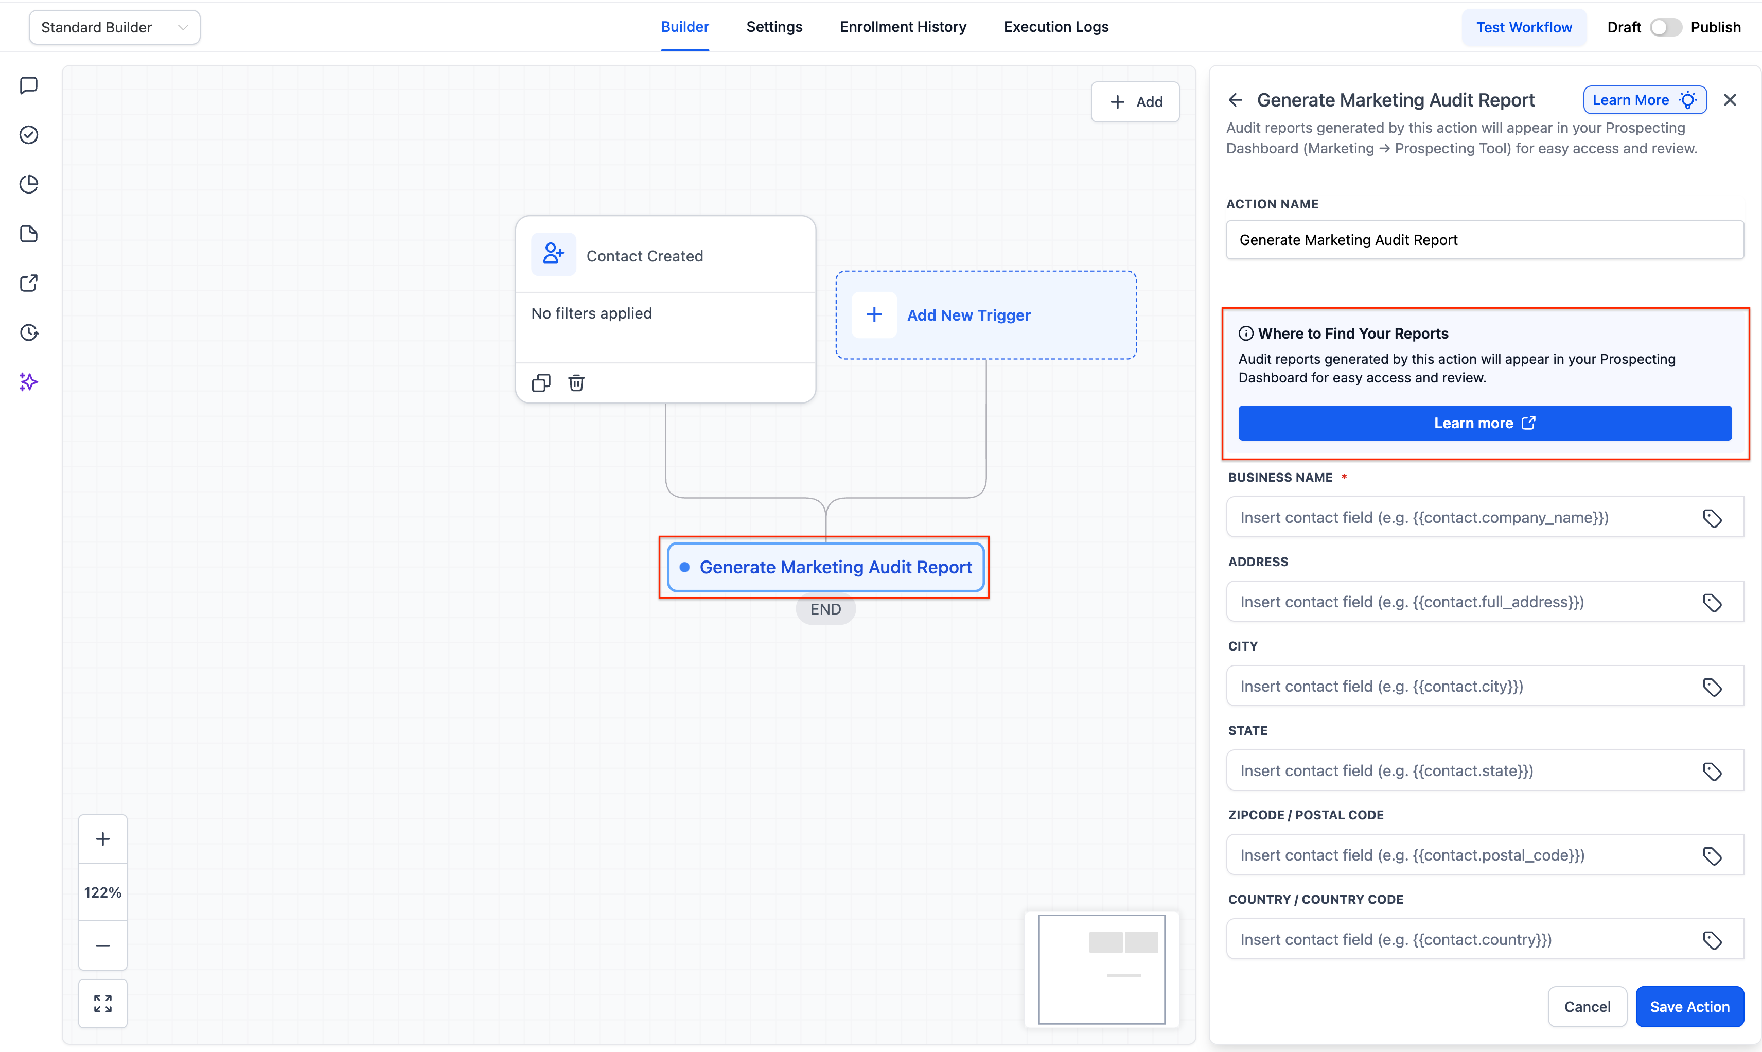Click the checkmark circle sidebar icon
This screenshot has width=1762, height=1052.
[28, 135]
